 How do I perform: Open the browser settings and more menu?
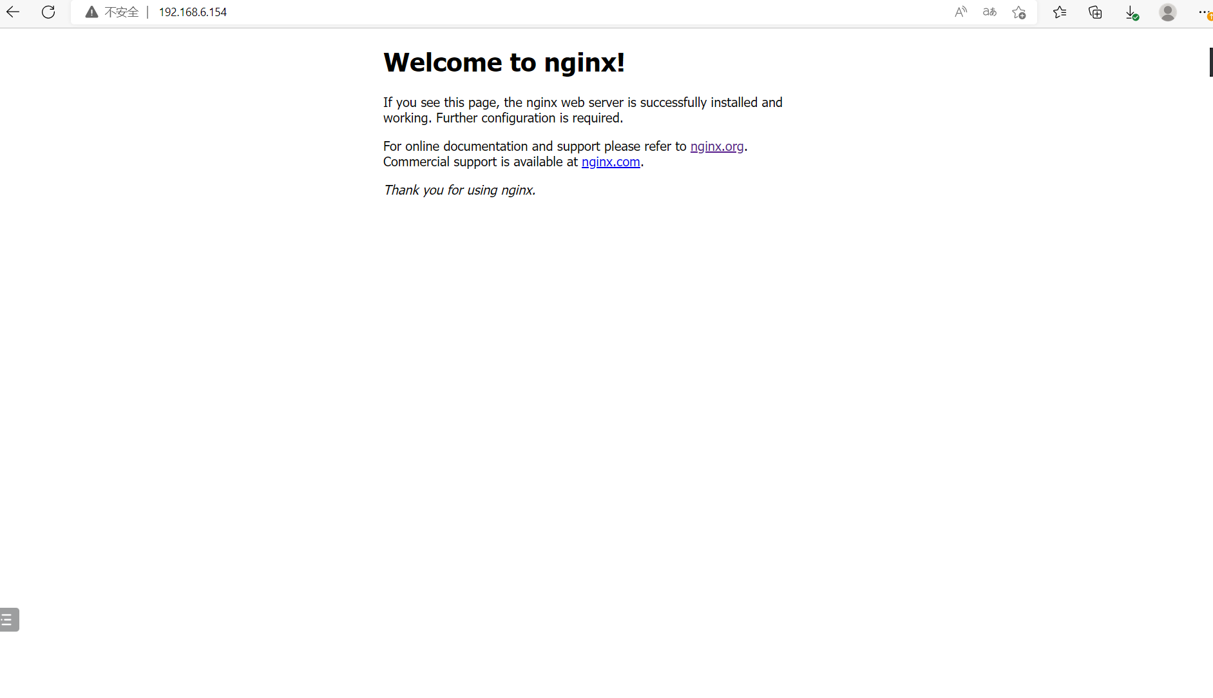[x=1205, y=12]
